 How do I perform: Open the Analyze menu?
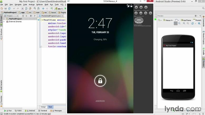click(x=32, y=4)
